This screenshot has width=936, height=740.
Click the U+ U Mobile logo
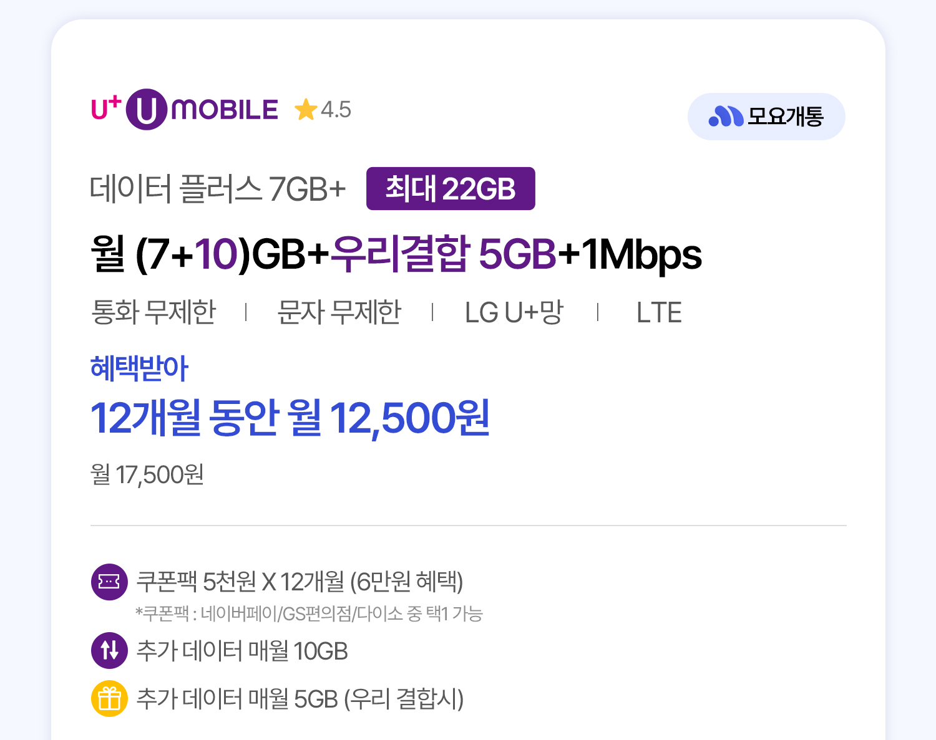185,110
